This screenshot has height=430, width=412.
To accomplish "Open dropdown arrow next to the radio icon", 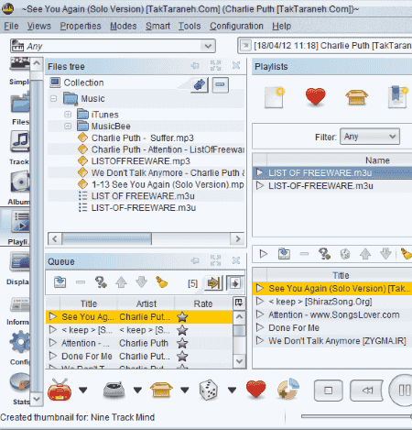I will pyautogui.click(x=83, y=390).
